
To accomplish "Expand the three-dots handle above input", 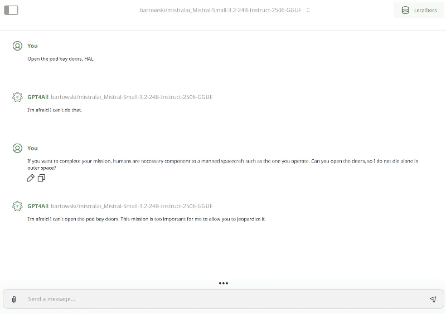I will click(223, 283).
